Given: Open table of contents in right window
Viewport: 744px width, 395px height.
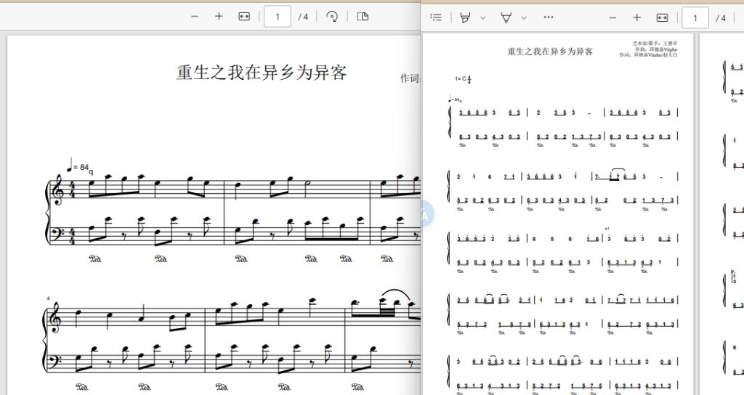Looking at the screenshot, I should pos(436,17).
